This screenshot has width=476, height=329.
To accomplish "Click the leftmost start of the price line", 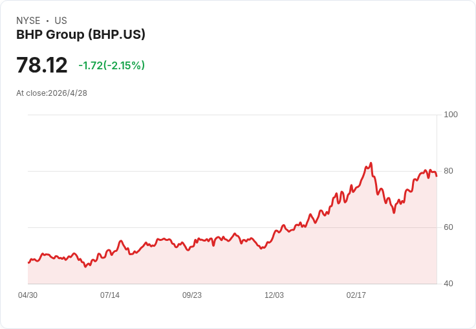I will [28, 262].
